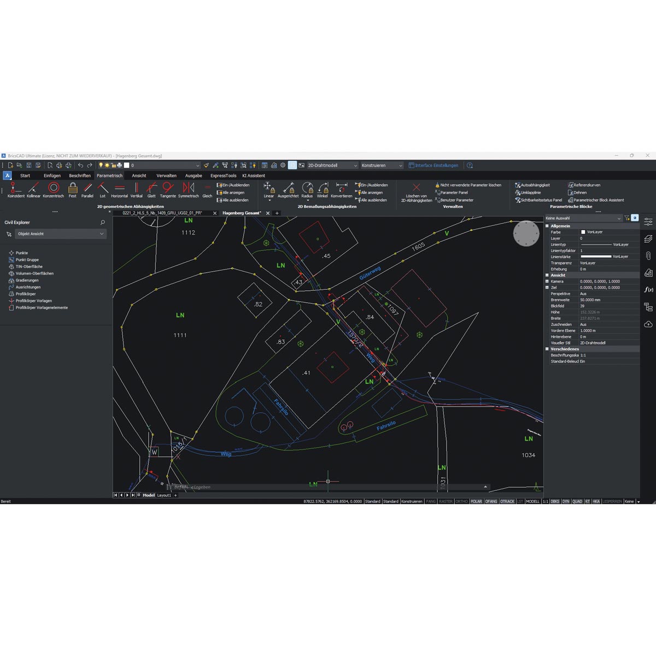
Task: Open the Hagenberg Gesamt document tab
Action: (x=241, y=213)
